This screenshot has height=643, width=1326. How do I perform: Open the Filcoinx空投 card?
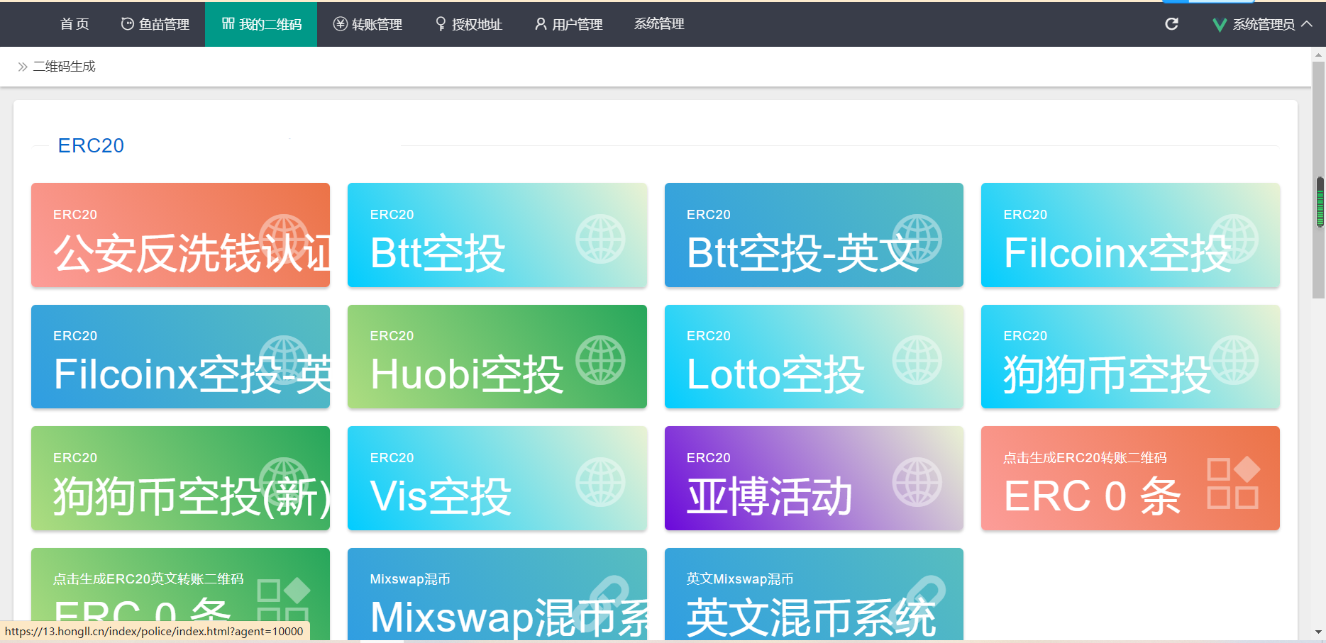coord(1130,235)
